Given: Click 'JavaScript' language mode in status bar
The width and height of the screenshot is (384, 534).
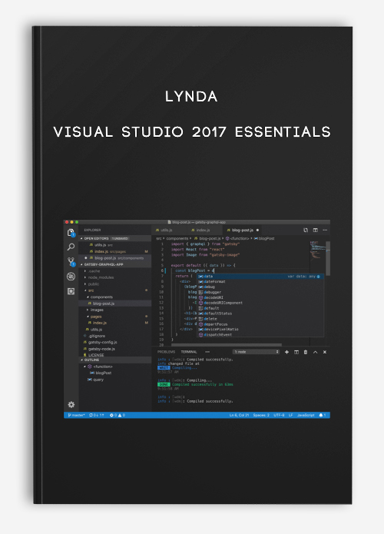Looking at the screenshot, I should pyautogui.click(x=306, y=415).
